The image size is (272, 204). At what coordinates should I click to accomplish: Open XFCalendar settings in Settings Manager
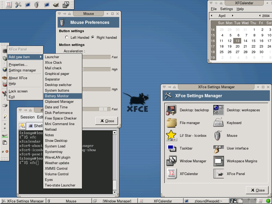point(182,174)
